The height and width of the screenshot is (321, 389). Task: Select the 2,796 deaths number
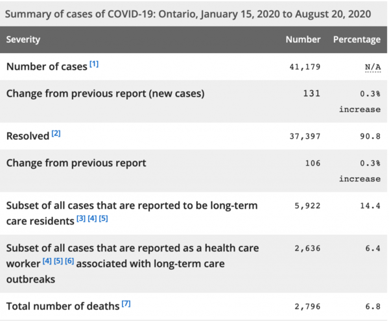[305, 305]
